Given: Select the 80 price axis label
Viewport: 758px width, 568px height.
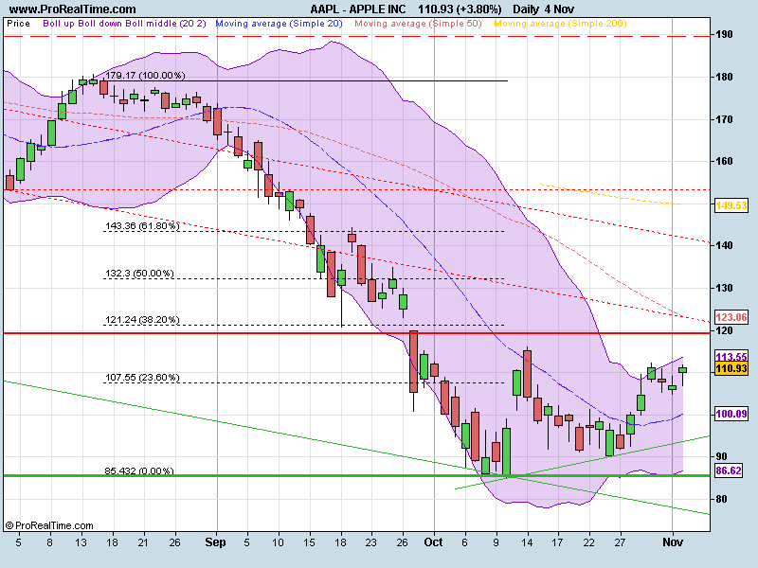Looking at the screenshot, I should tap(722, 499).
